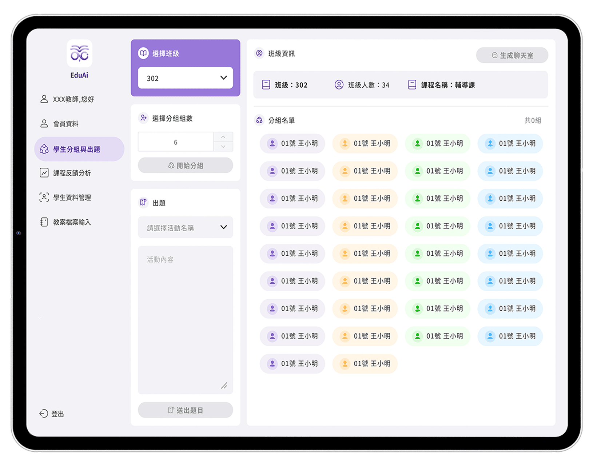The image size is (593, 467).
Task: Click the group number field showing 6
Action: pyautogui.click(x=176, y=142)
